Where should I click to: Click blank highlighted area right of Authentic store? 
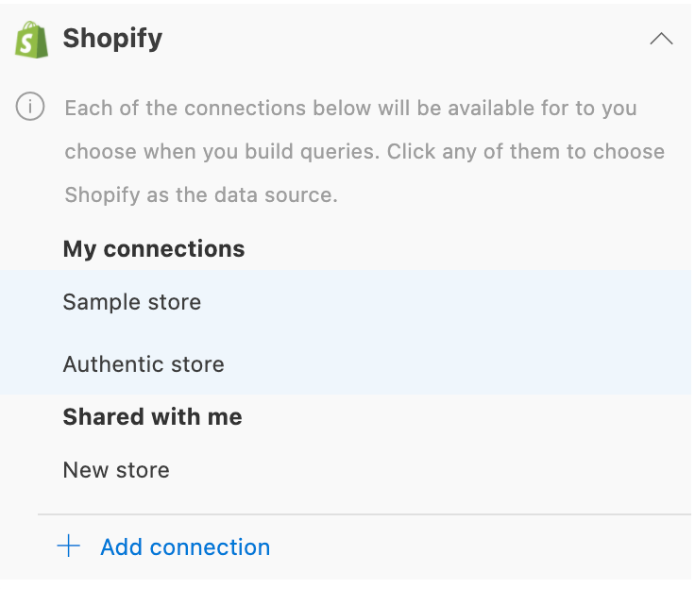[x=453, y=364]
